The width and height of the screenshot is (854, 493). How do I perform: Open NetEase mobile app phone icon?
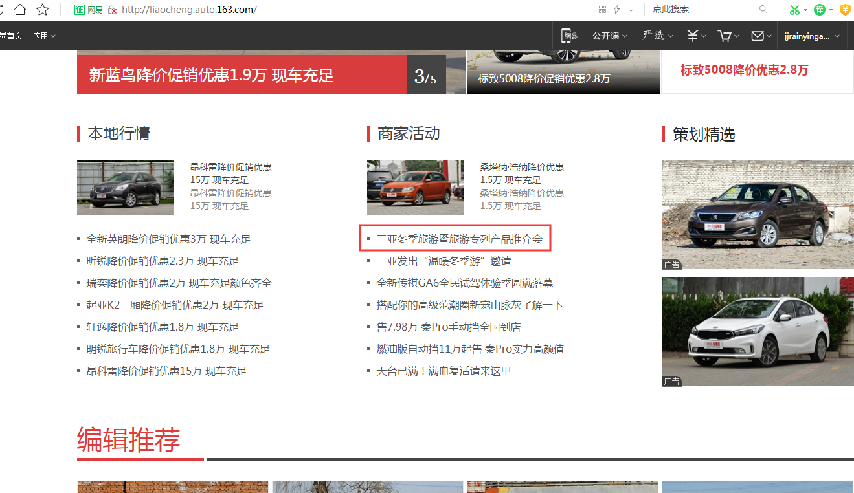pyautogui.click(x=570, y=36)
